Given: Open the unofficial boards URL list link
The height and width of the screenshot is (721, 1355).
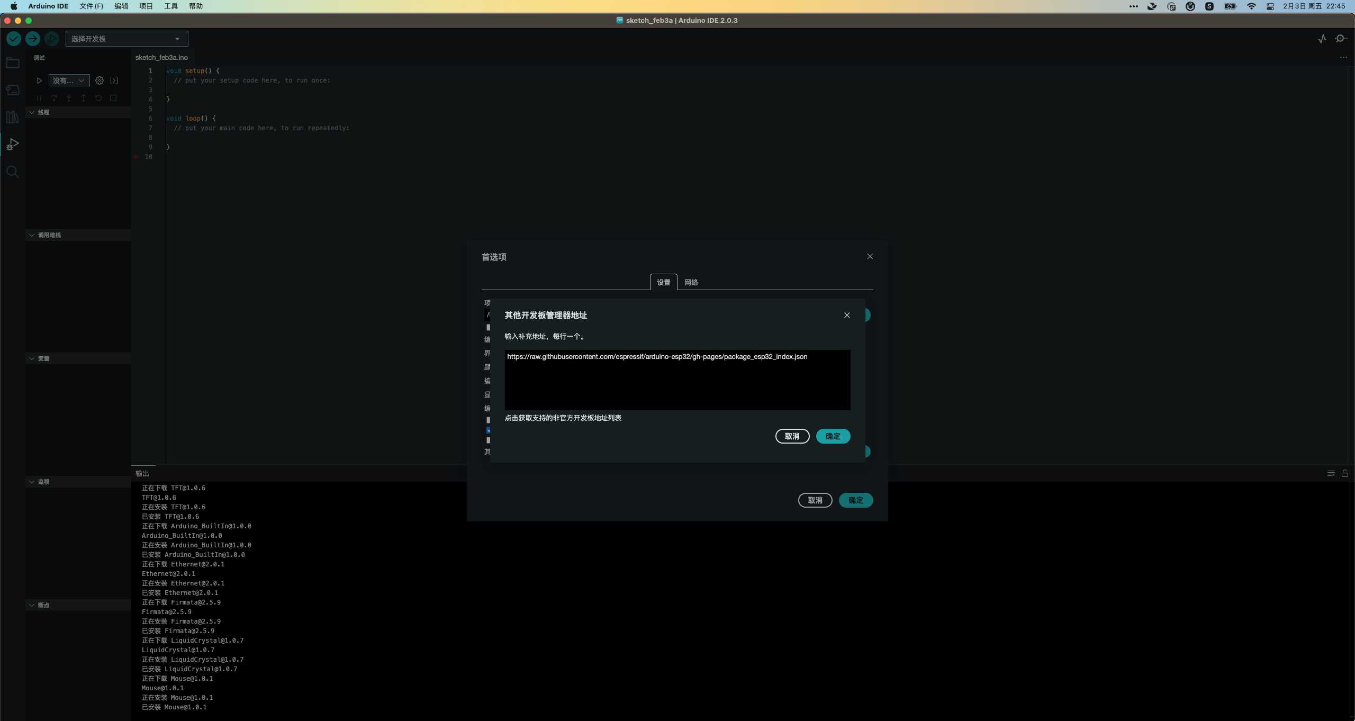Looking at the screenshot, I should click(563, 418).
